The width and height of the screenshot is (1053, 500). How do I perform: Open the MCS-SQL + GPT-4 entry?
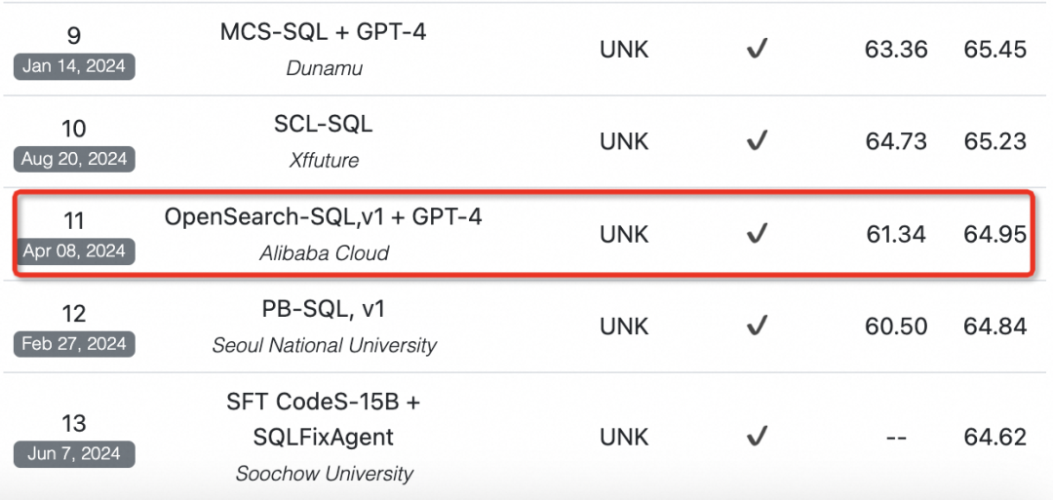[323, 31]
